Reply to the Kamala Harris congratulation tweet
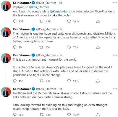The image size is (118, 117). pyautogui.click(x=15, y=21)
